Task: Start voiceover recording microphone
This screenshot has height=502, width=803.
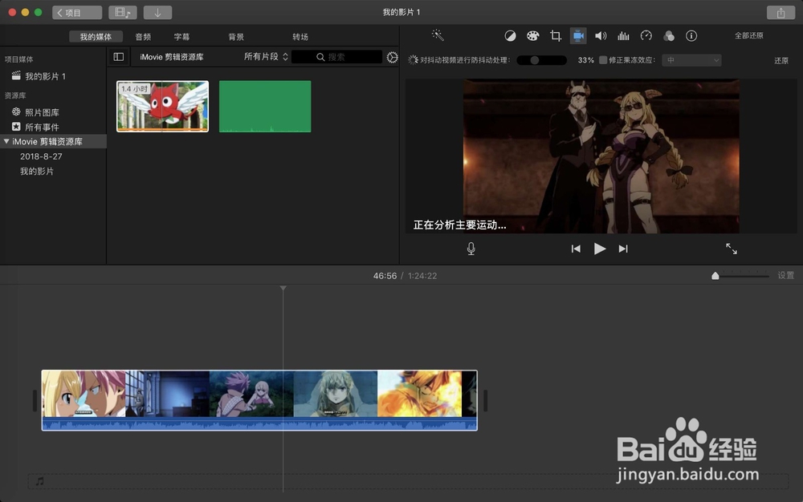Action: (471, 249)
